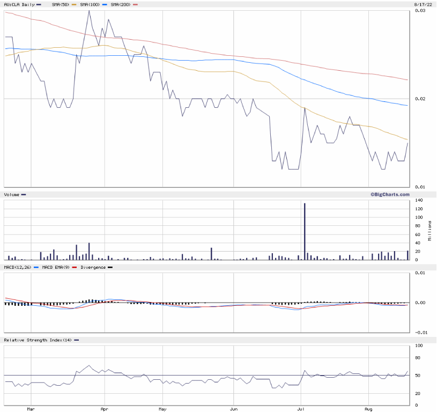Screen dimensions: 437x412
Task: Click the tallest volume bar in July
Action: click(305, 231)
